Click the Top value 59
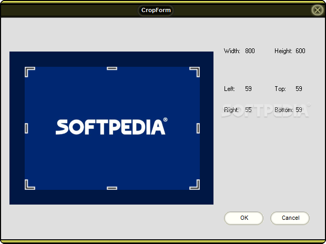This screenshot has height=244, width=326. pos(299,89)
